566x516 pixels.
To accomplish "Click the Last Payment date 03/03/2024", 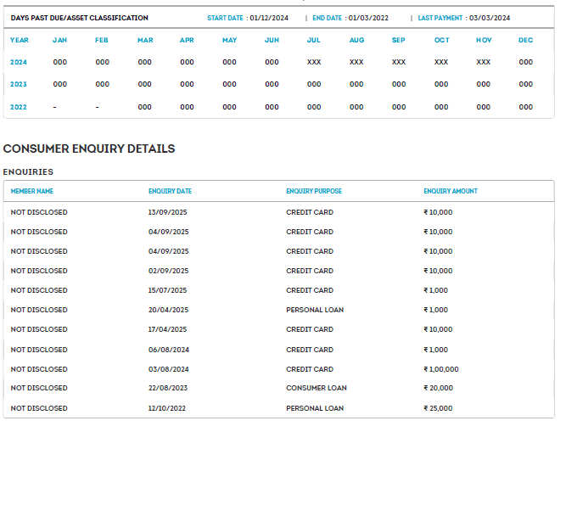I will [490, 18].
